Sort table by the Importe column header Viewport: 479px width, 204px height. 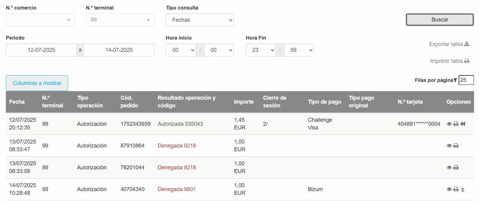pos(244,102)
